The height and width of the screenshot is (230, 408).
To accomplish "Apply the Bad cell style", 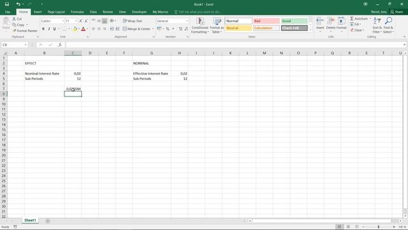I will pos(266,21).
